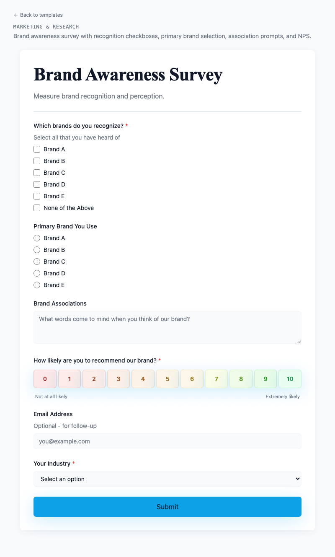Choose 5 on the recommendation scale
Image resolution: width=335 pixels, height=557 pixels.
tap(167, 378)
